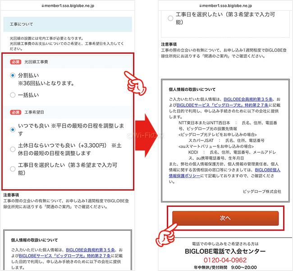
Task: Click 注意事項 heading in right screen
Action: [169, 44]
